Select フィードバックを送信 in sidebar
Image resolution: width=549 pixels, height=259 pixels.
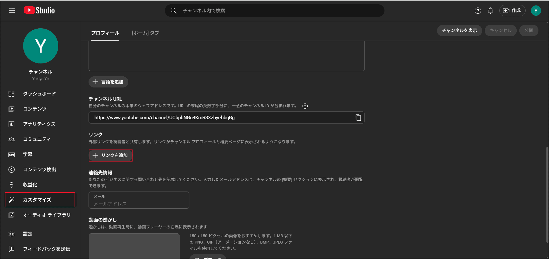(x=47, y=249)
